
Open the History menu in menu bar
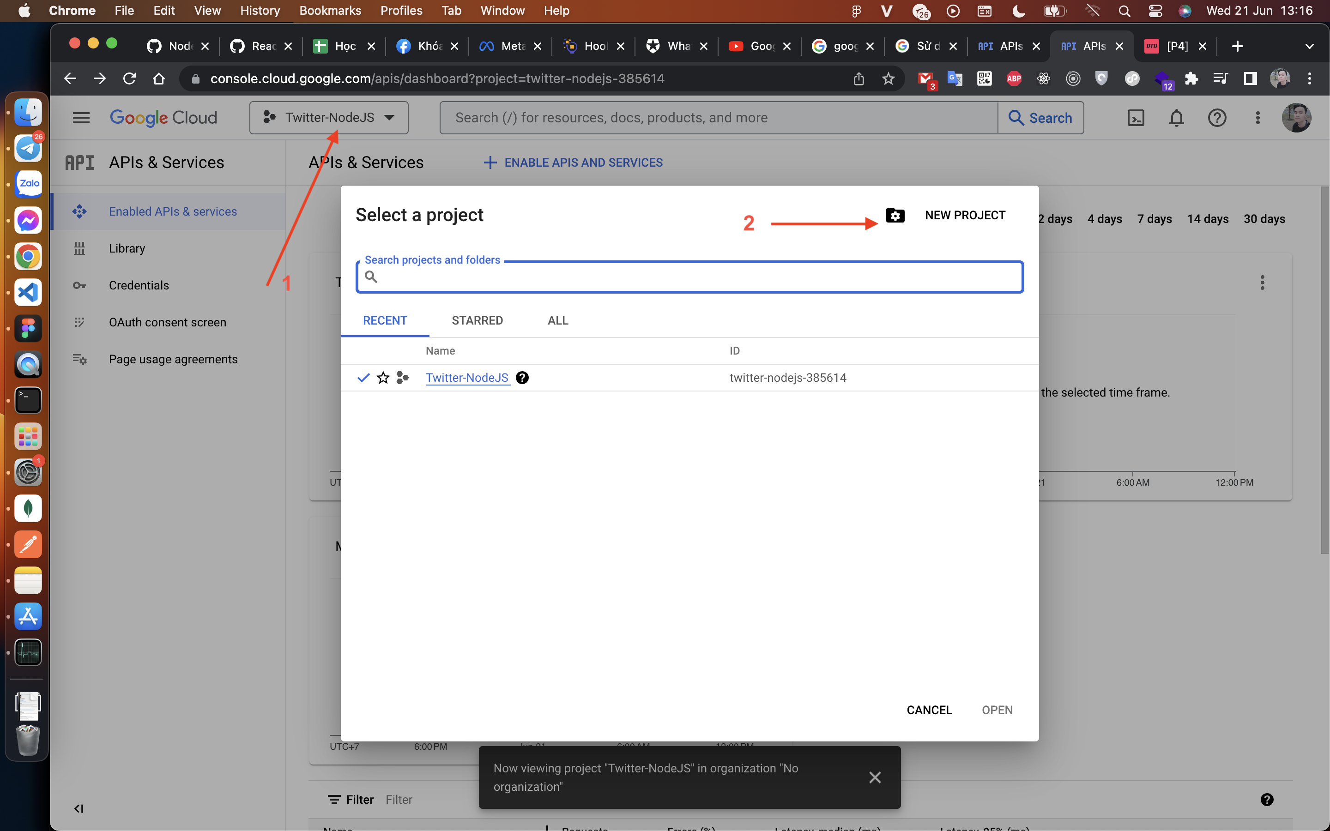click(260, 11)
